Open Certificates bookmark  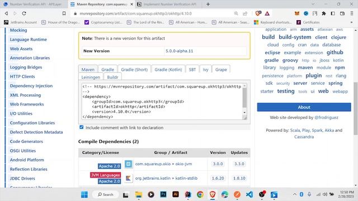(308, 22)
